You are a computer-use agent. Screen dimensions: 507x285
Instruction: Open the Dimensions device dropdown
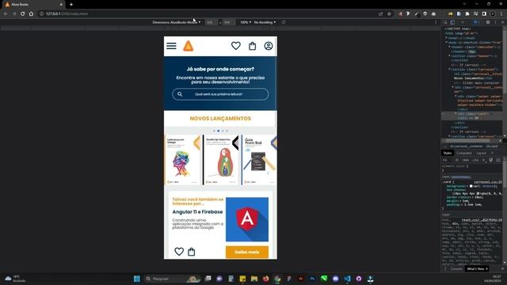click(177, 22)
